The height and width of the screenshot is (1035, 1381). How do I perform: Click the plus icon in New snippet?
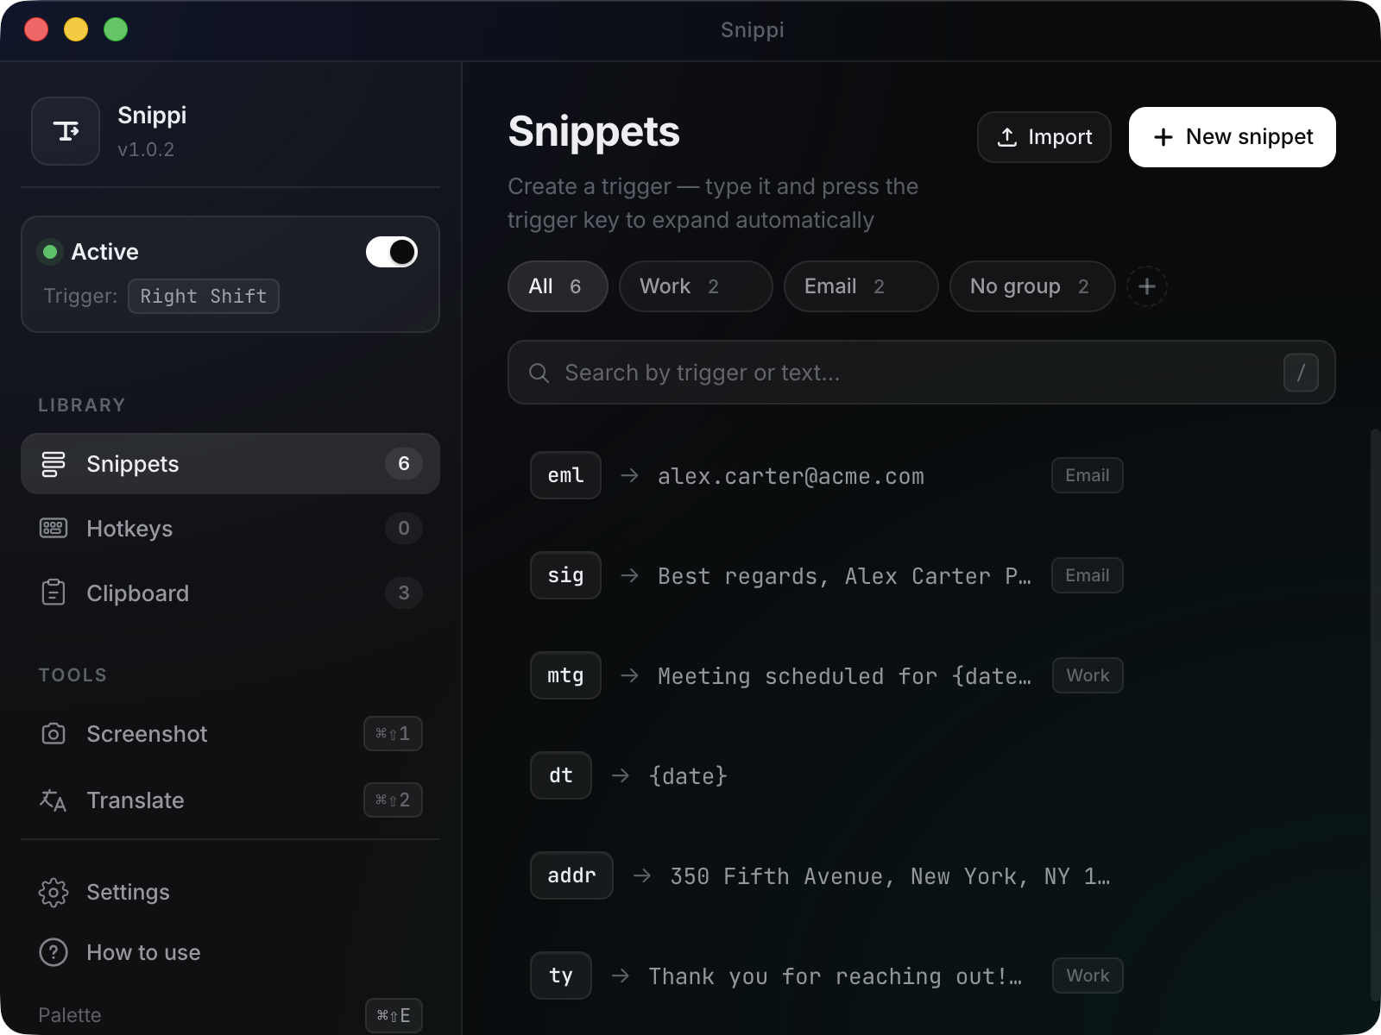tap(1163, 137)
